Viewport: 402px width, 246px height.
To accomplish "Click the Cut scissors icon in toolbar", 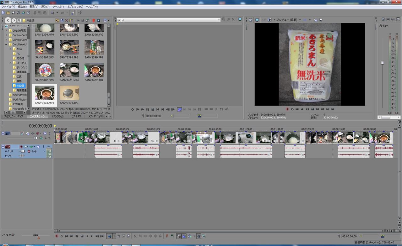I will pos(35,13).
